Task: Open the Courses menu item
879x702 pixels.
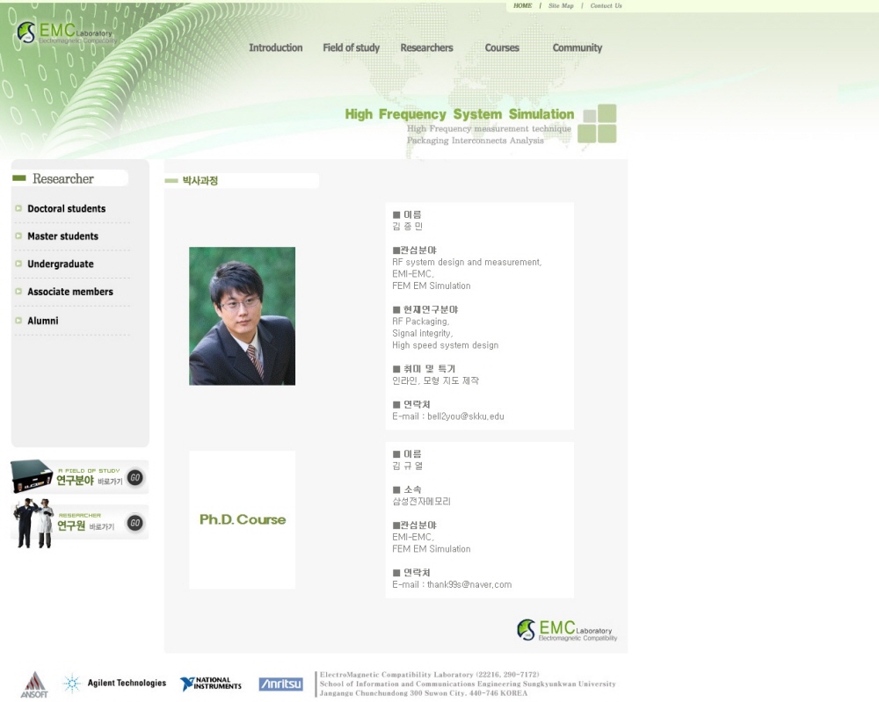Action: (502, 48)
